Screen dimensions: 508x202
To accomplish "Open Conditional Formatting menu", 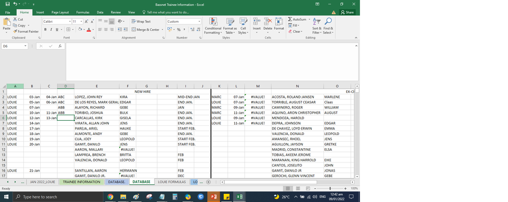I will click(213, 26).
